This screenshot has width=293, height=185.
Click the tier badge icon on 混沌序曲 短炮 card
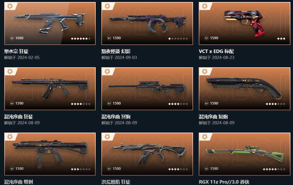click(x=204, y=72)
